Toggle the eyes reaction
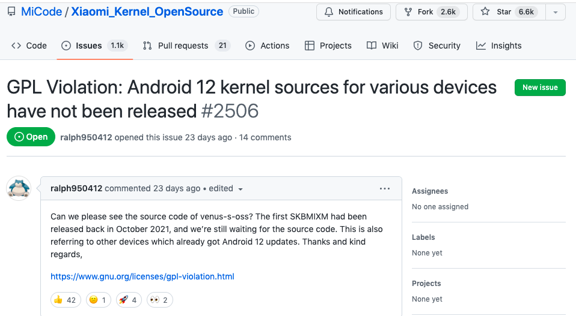The width and height of the screenshot is (576, 316). (x=159, y=300)
